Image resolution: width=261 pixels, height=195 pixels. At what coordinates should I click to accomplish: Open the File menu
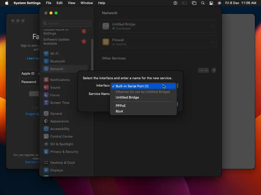49,3
